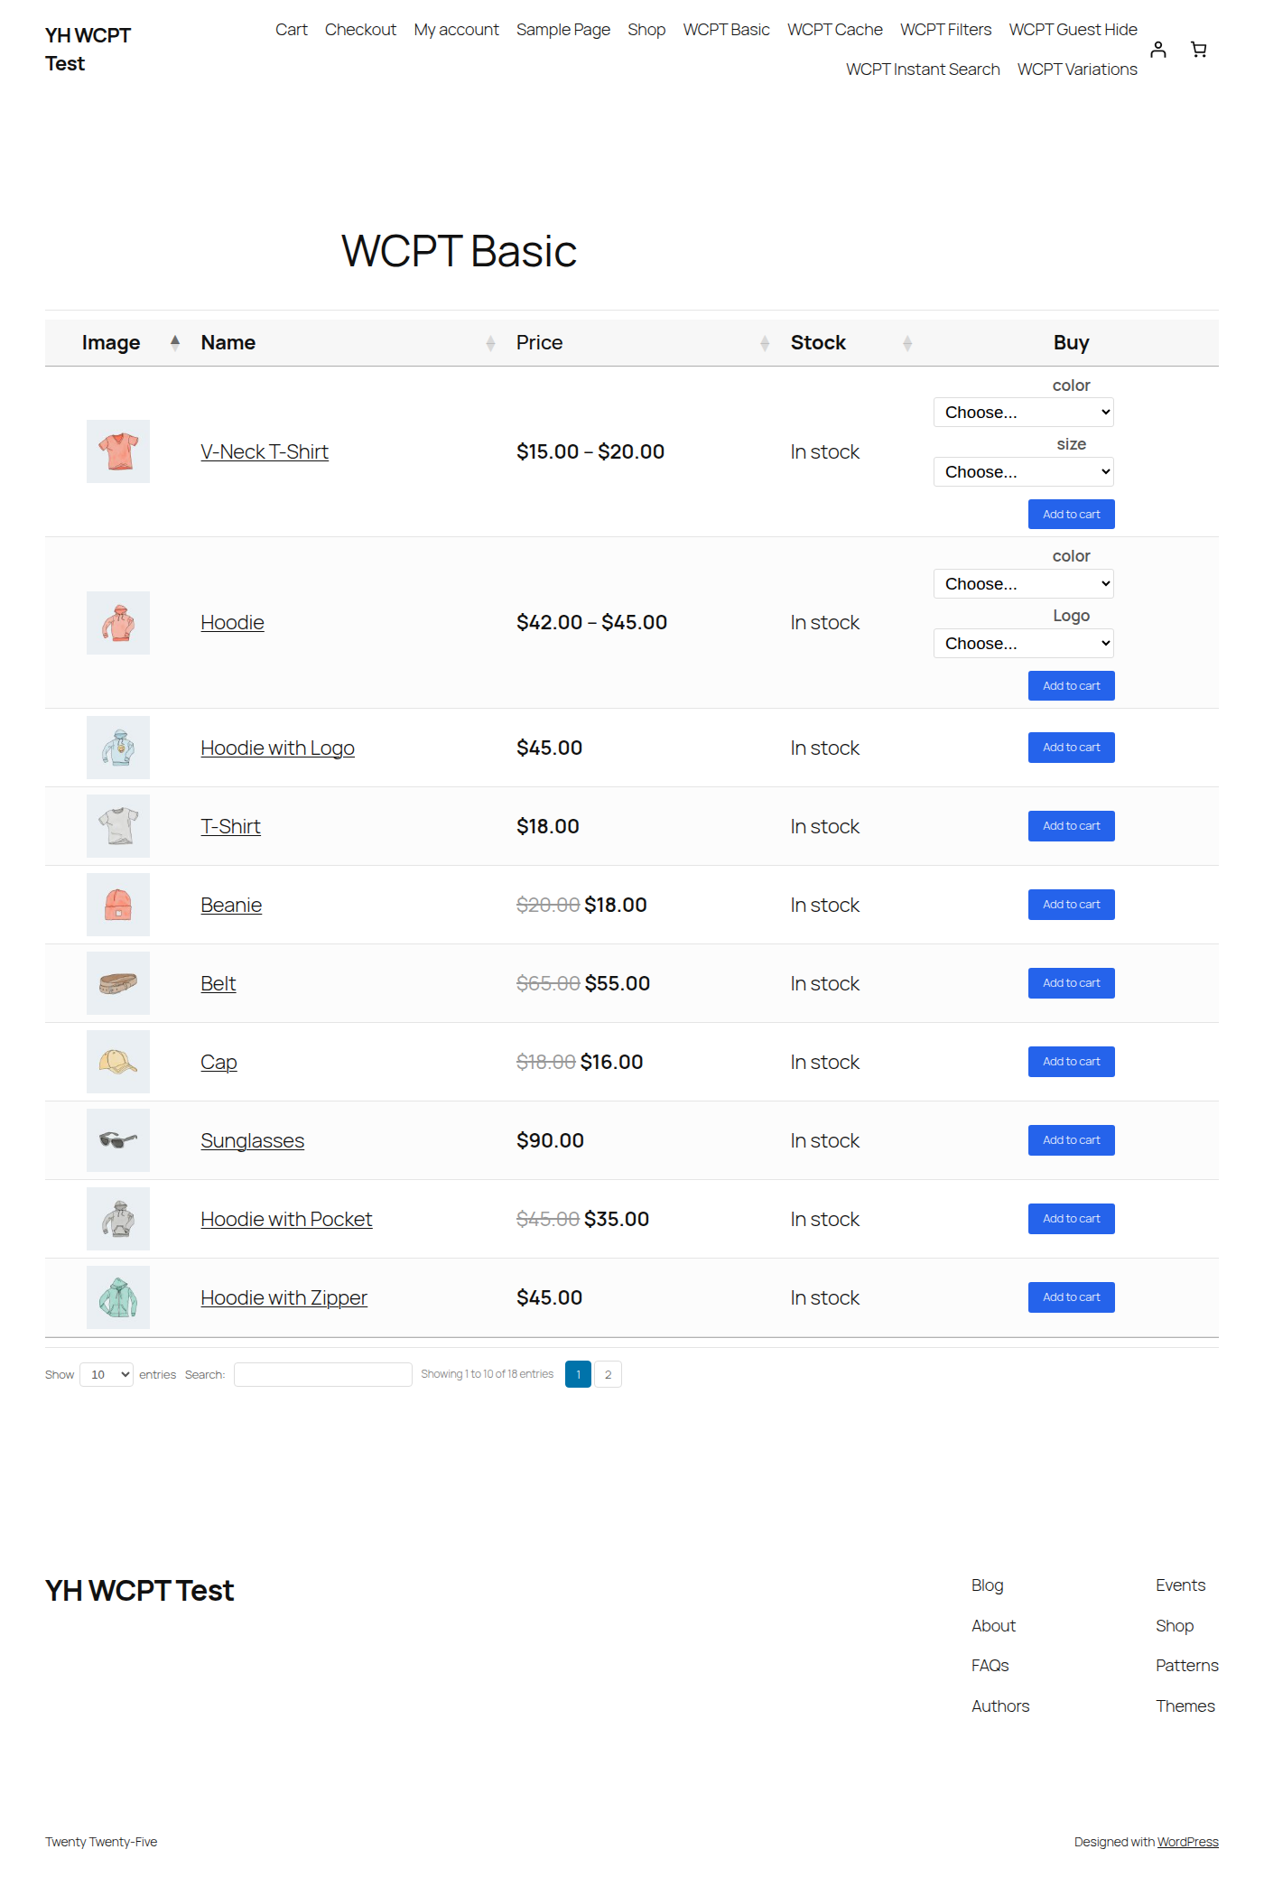Add Beanie to cart

[x=1072, y=905]
